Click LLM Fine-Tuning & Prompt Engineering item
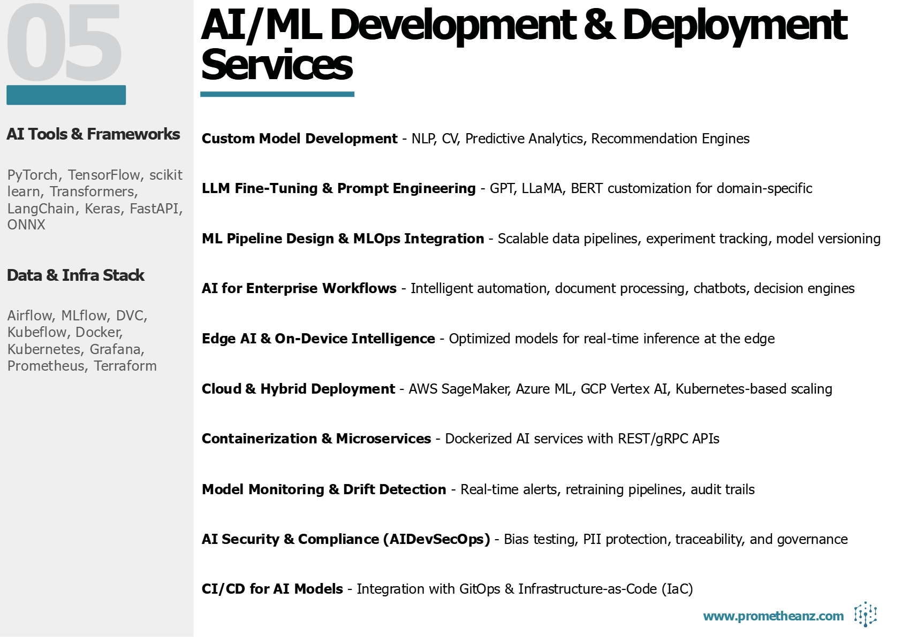Screen dimensions: 902x637 coord(506,188)
